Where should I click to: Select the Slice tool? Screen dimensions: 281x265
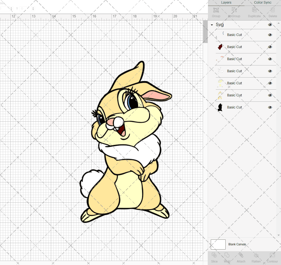214,255
